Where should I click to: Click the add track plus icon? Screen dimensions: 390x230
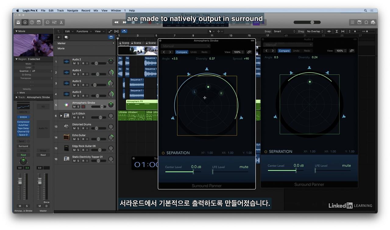coord(59,37)
